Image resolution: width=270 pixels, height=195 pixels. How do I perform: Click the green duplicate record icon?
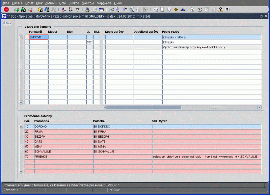tap(23, 10)
